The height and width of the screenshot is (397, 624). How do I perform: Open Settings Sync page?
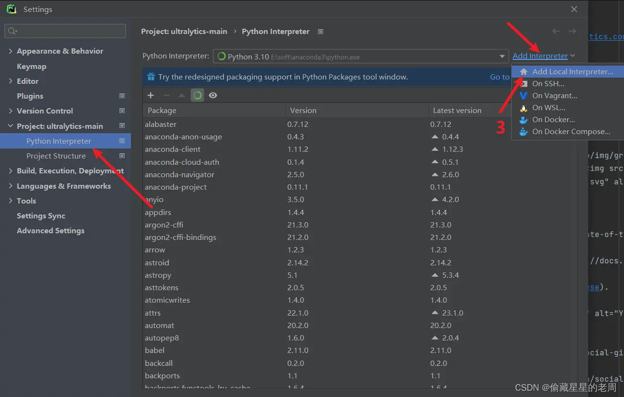41,216
